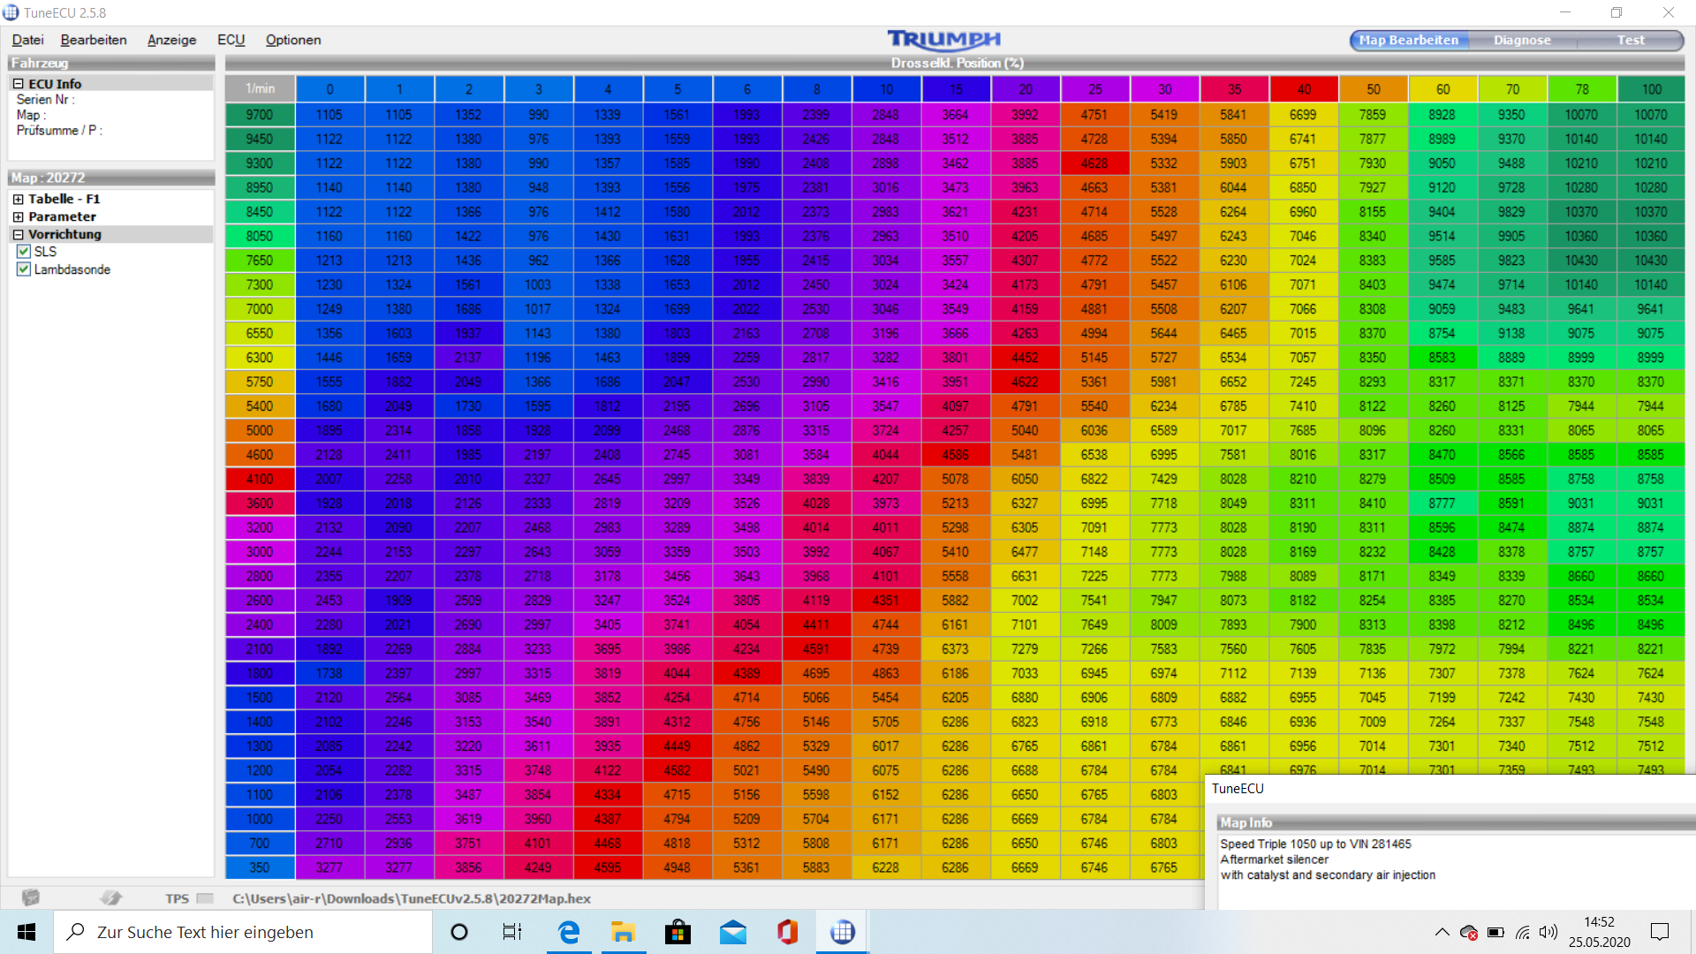This screenshot has height=954, width=1696.
Task: Select RPM row header 4100
Action: pos(260,479)
